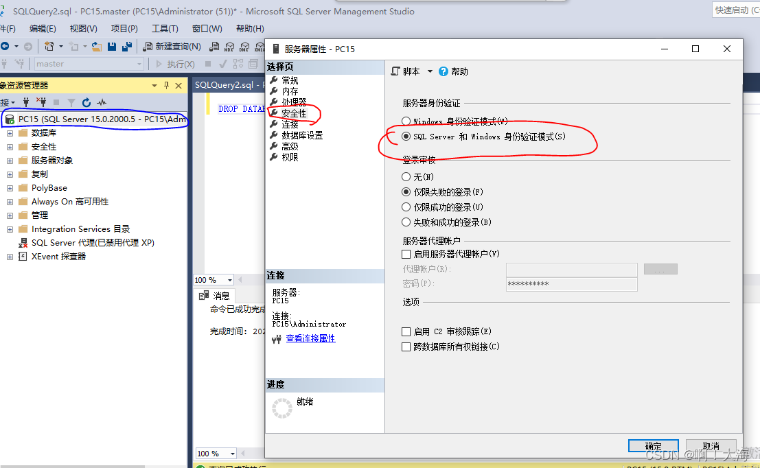Click the database engine query icon
Image resolution: width=760 pixels, height=468 pixels.
click(214, 47)
